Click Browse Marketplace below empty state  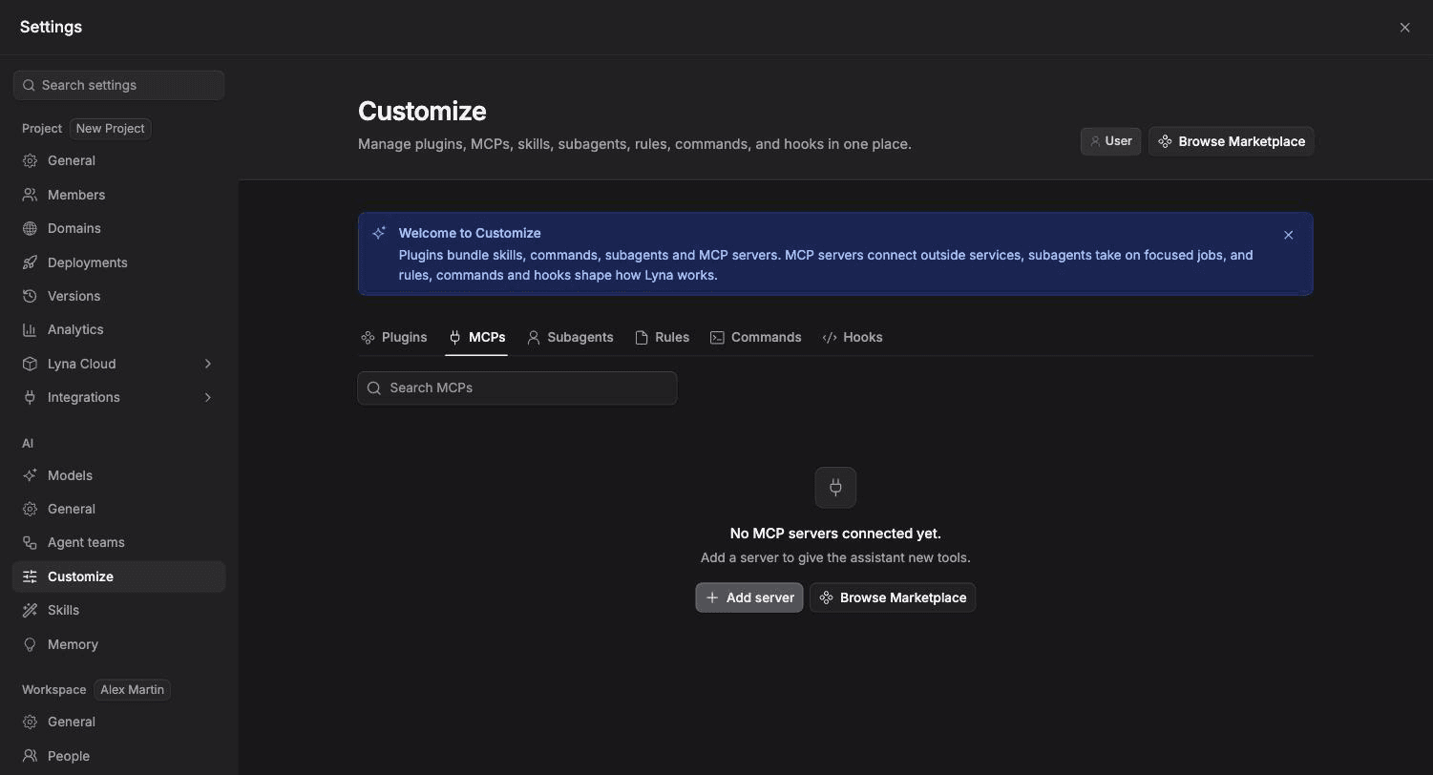893,597
